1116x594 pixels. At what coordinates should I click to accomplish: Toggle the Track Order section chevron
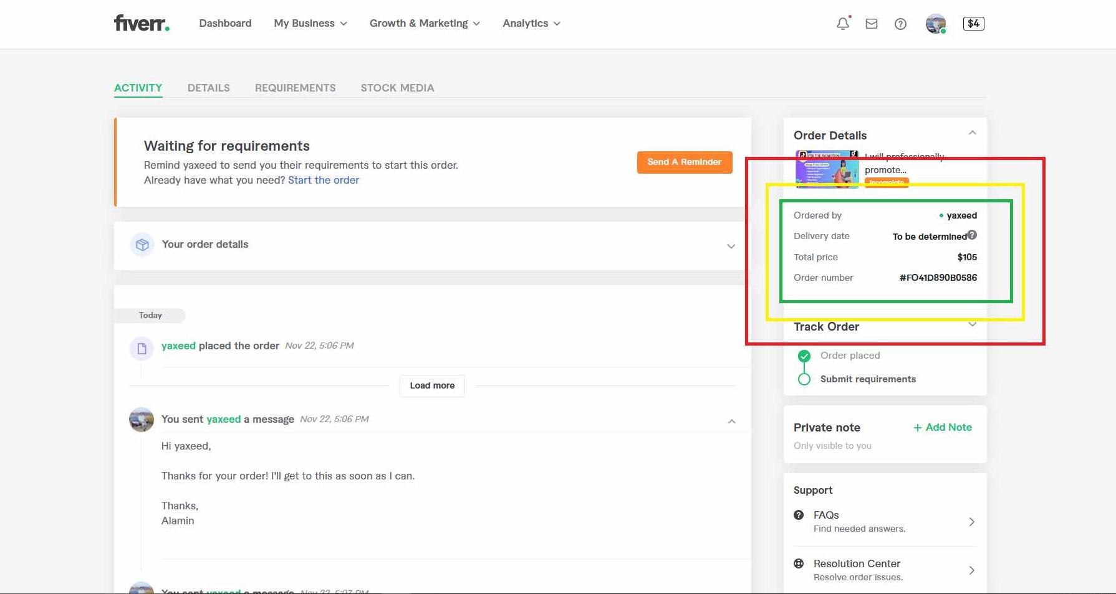(972, 324)
